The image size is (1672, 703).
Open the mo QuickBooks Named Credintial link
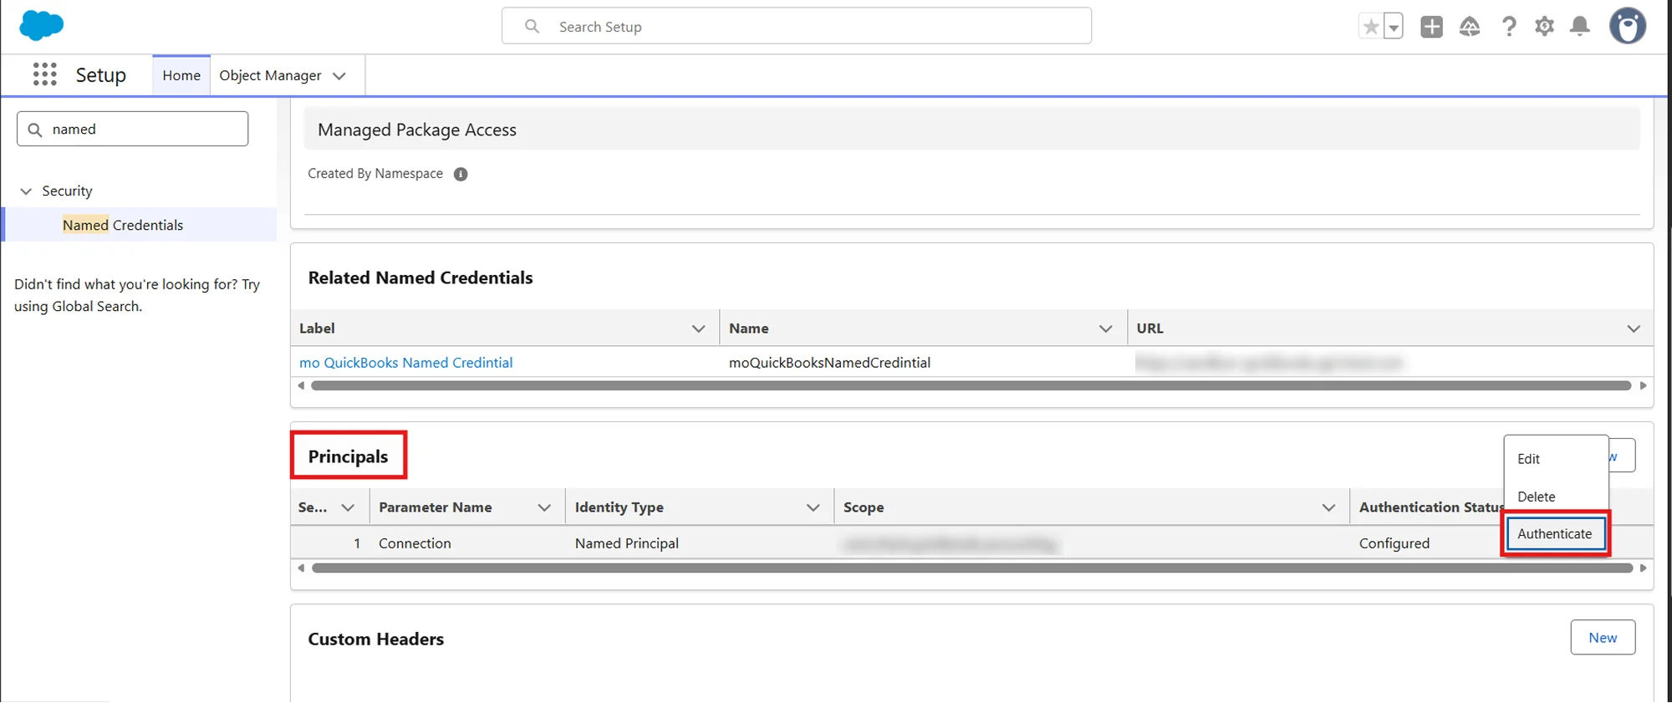406,363
